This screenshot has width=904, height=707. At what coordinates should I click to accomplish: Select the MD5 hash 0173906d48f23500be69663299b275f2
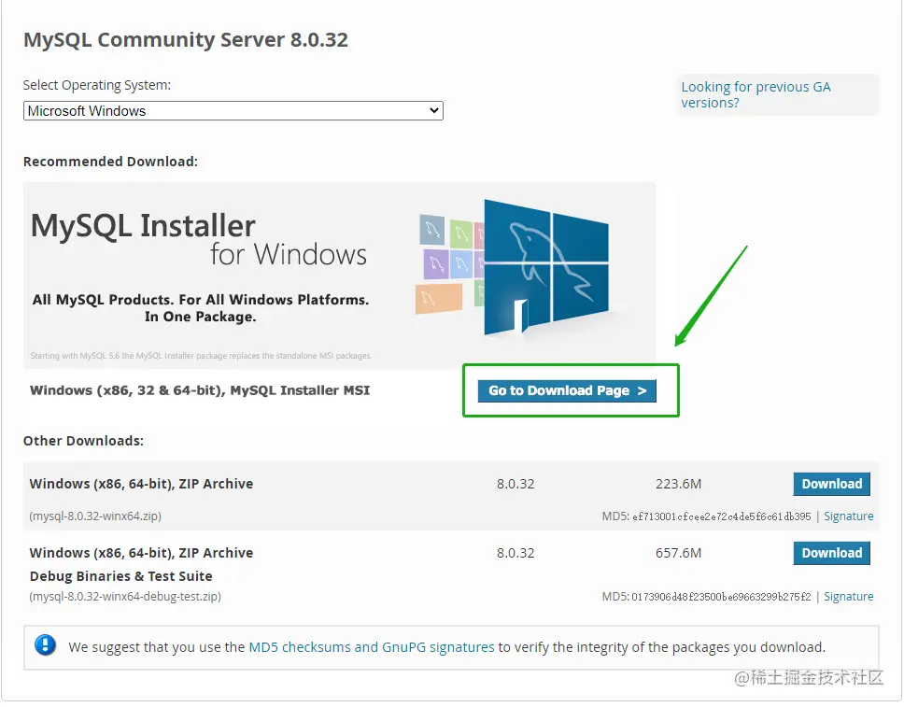[x=721, y=597]
